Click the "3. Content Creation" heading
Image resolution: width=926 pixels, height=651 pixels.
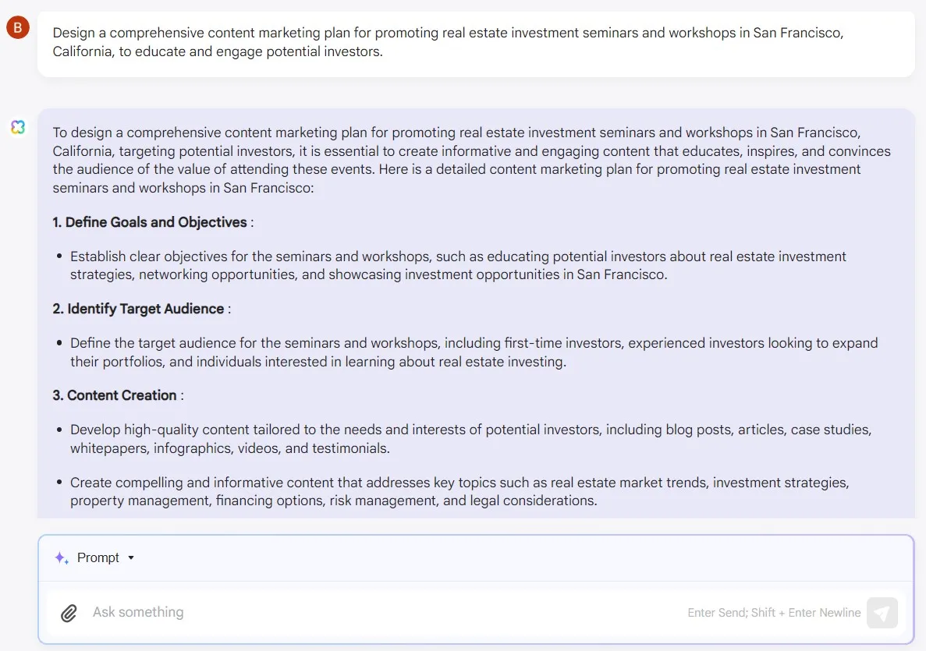pyautogui.click(x=115, y=395)
